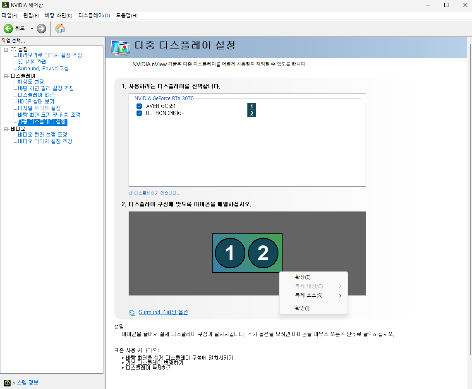
Task: Click the number 1 badge for AVER GC551
Action: (x=252, y=106)
